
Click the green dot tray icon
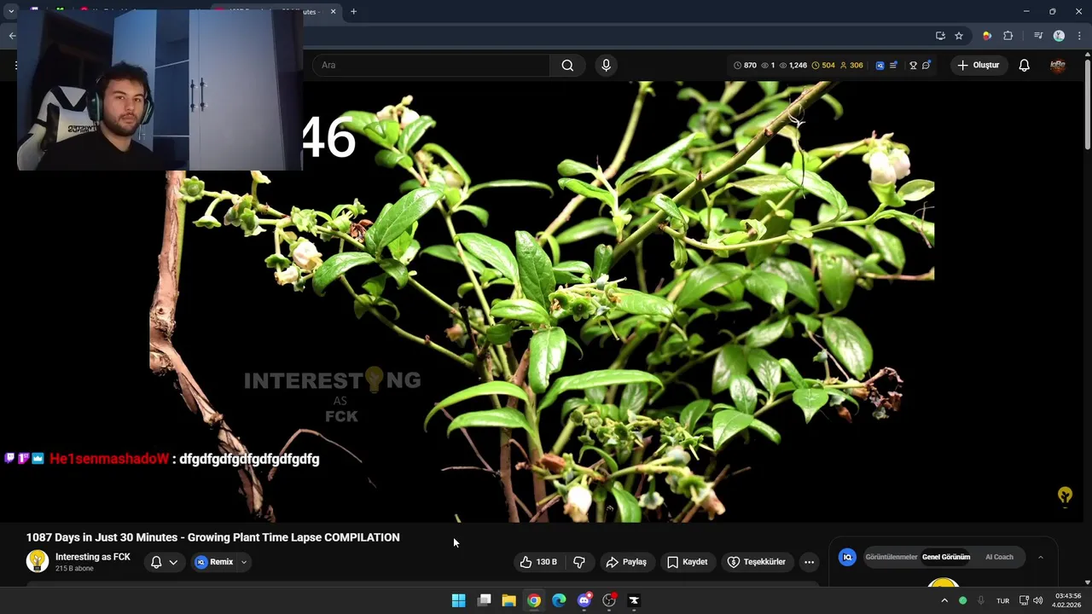963,600
